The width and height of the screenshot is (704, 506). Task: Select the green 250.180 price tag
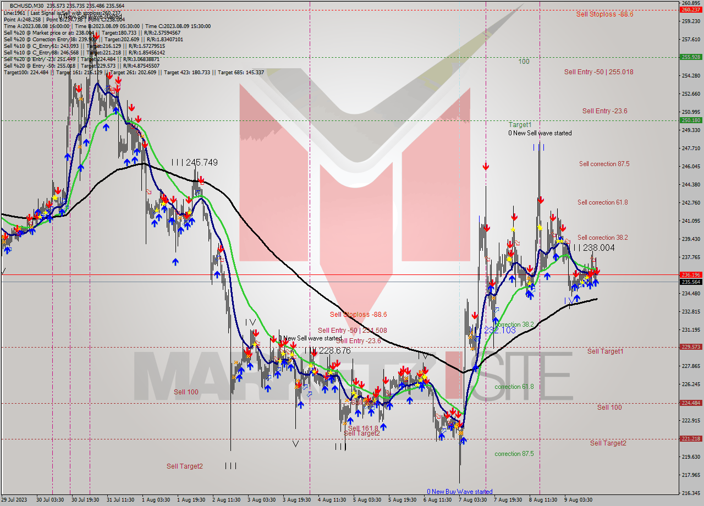click(690, 120)
